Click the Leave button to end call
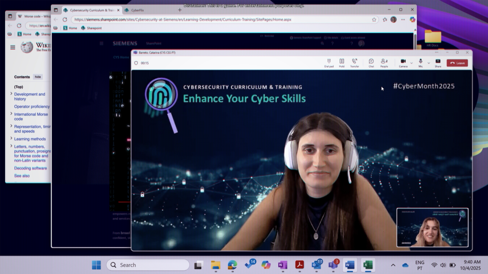Viewport: 488px width, 274px height. tap(457, 63)
